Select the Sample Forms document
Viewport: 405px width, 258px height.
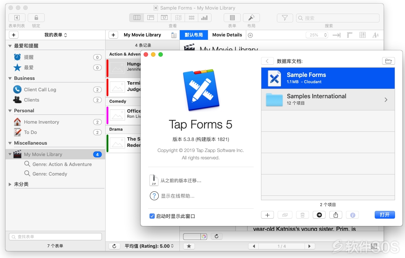coord(328,78)
